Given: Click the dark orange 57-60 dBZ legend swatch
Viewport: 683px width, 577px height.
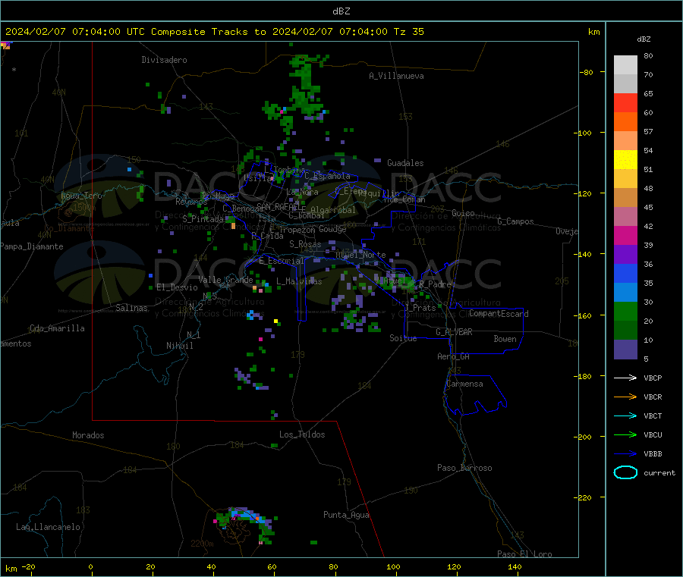Looking at the screenshot, I should (625, 122).
